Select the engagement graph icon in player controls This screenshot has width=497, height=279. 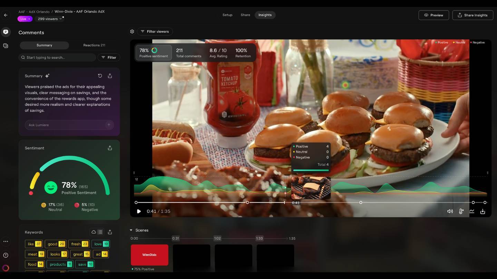pyautogui.click(x=472, y=211)
